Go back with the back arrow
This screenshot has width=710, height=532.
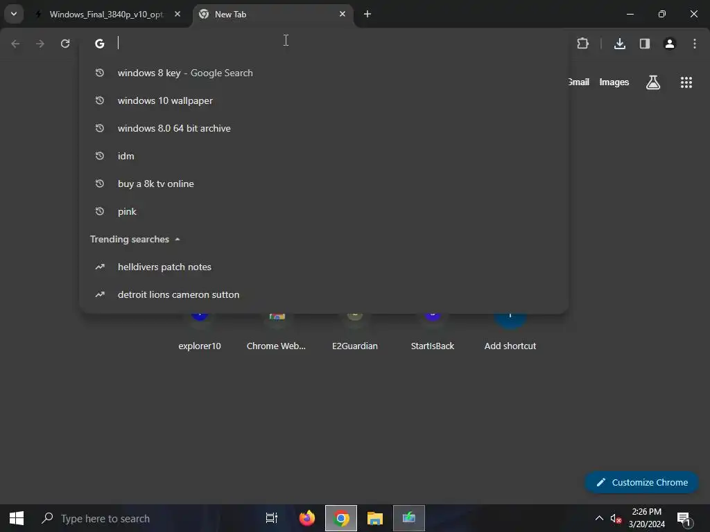(15, 44)
